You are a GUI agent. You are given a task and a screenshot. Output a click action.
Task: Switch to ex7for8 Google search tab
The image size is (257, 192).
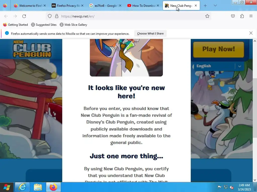pos(105,5)
